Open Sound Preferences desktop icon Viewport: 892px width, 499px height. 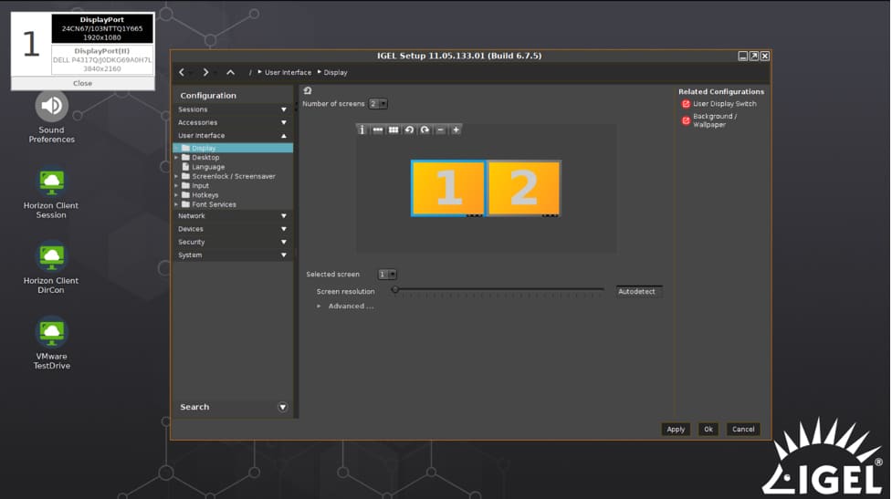pyautogui.click(x=52, y=117)
